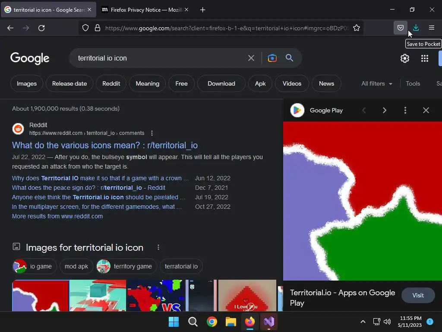Image resolution: width=442 pixels, height=332 pixels.
Task: Select the 'territory game' image chip
Action: click(x=126, y=266)
